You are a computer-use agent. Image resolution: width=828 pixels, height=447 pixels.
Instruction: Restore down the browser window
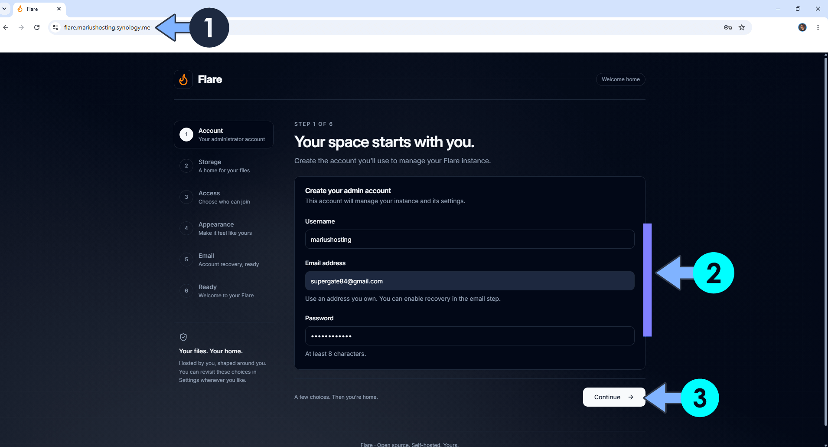[798, 9]
